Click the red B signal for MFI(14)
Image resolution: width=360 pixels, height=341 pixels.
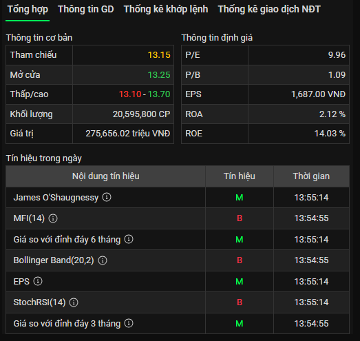pyautogui.click(x=240, y=218)
